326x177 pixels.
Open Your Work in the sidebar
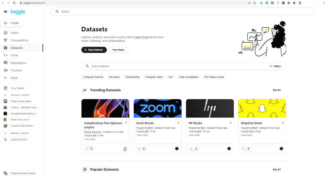click(18, 88)
